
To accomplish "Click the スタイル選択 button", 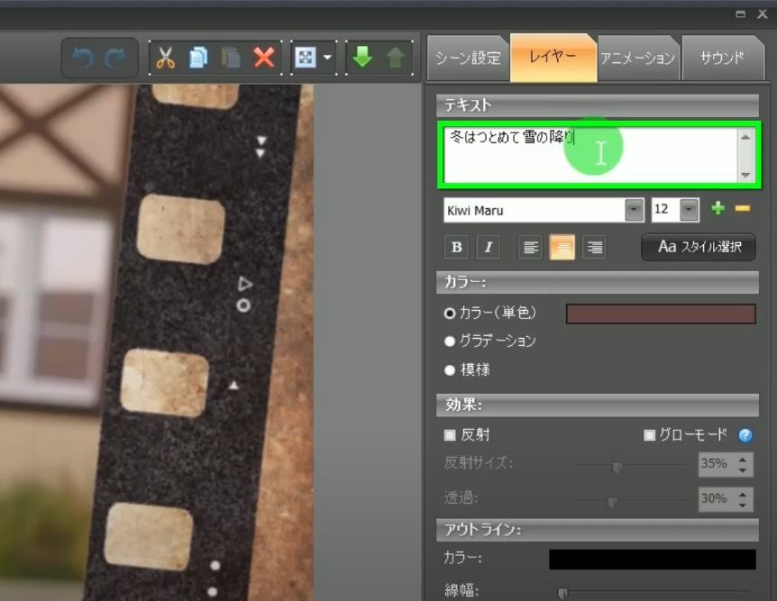I will [x=699, y=247].
